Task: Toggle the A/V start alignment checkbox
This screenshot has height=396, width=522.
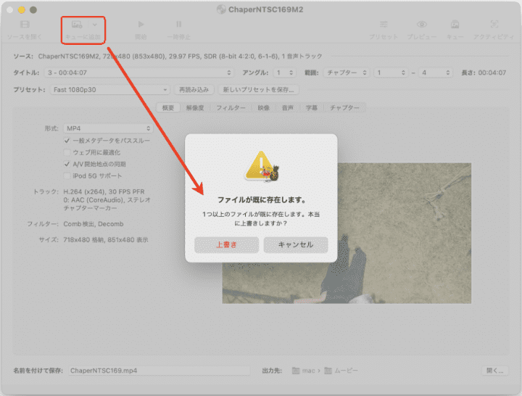Action: 67,164
